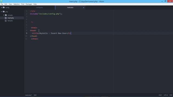Expand the config project folder arrow
Screen dimensions: 173x97
pos(1,8)
